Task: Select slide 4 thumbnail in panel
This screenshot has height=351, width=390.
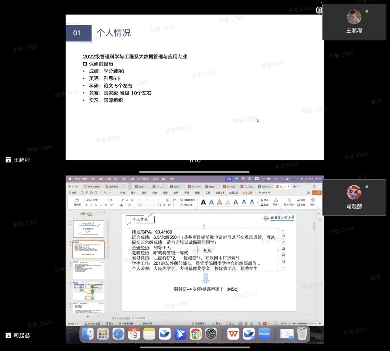Action: tap(88, 291)
